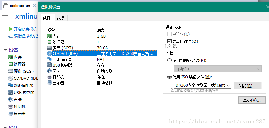Click the 显示器 label in the main window sidebar
The width and height of the screenshot is (269, 128).
tap(20, 114)
